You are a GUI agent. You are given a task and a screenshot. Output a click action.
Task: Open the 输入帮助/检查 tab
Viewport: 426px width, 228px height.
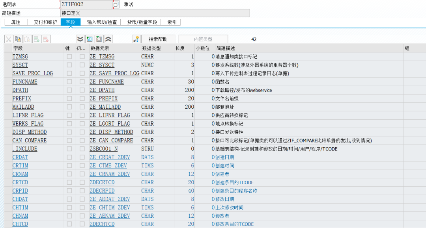tap(102, 22)
